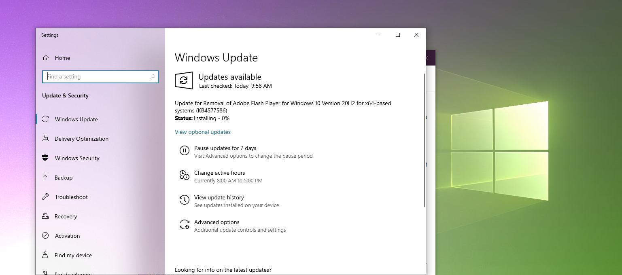Click the search magnifier icon in Find a setting
Image resolution: width=622 pixels, height=275 pixels.
click(153, 76)
